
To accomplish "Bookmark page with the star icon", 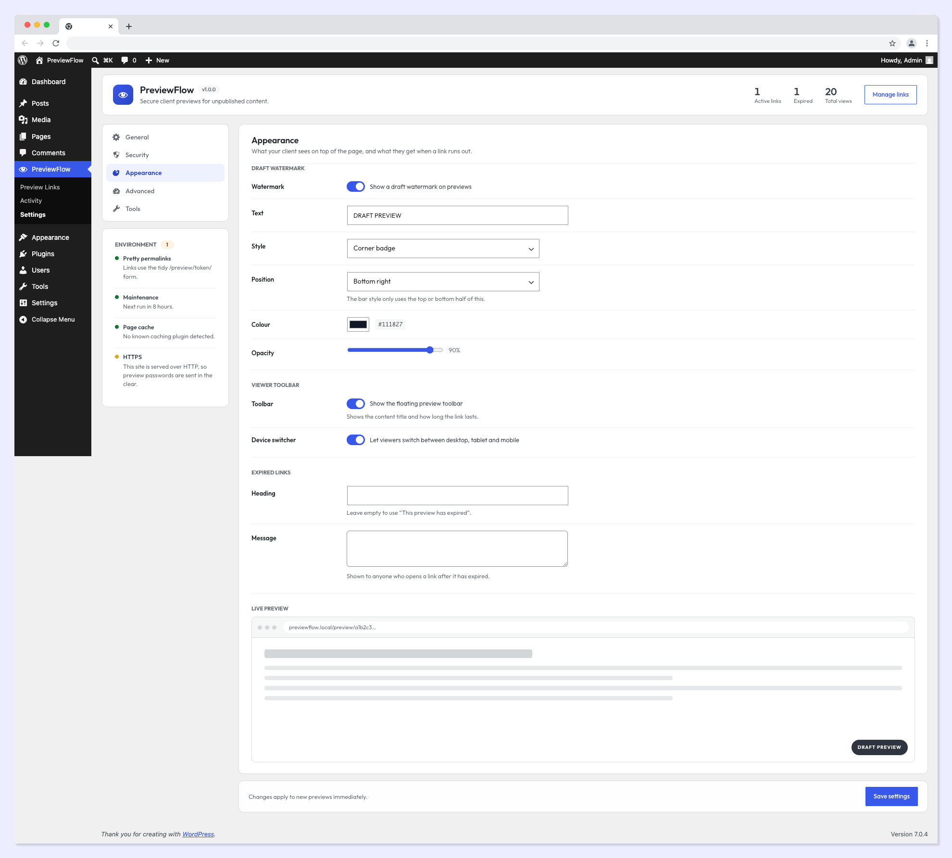I will click(x=892, y=43).
